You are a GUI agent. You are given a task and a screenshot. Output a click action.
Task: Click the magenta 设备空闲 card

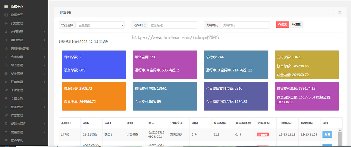point(165,65)
